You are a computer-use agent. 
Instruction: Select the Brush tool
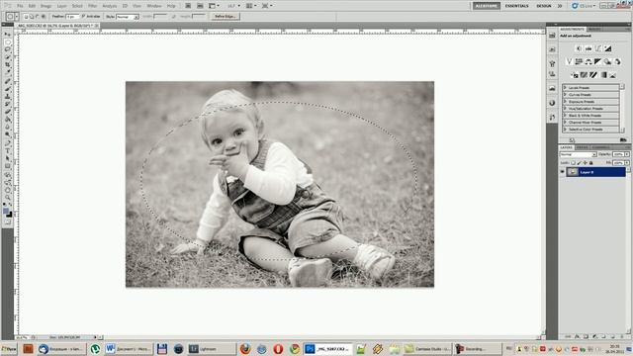click(8, 88)
